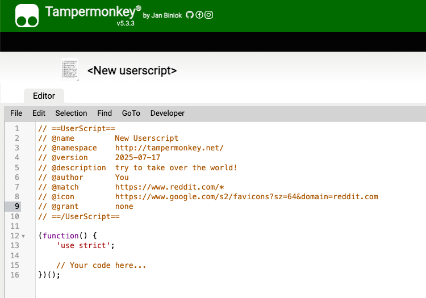This screenshot has width=426, height=298.
Task: Select the Editor tab
Action: pos(44,96)
